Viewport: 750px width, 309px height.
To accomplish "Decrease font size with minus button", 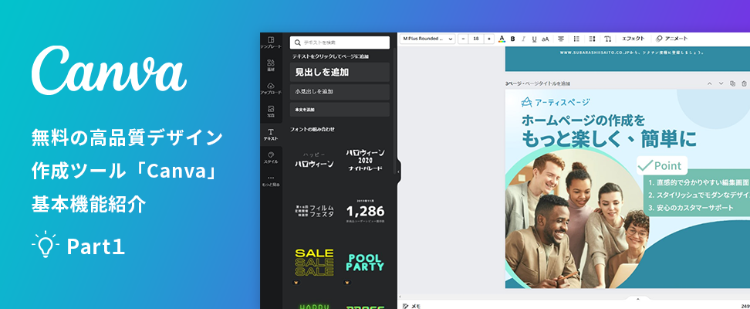I will (x=463, y=39).
